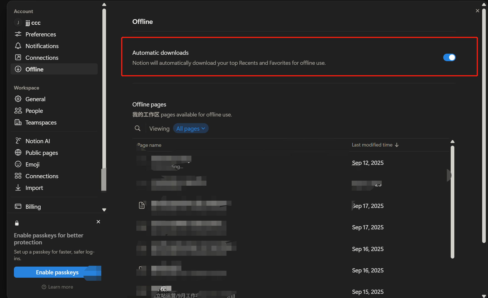Click sidebar scroll up arrow
Viewport: 488px width, 298px height.
tap(104, 4)
